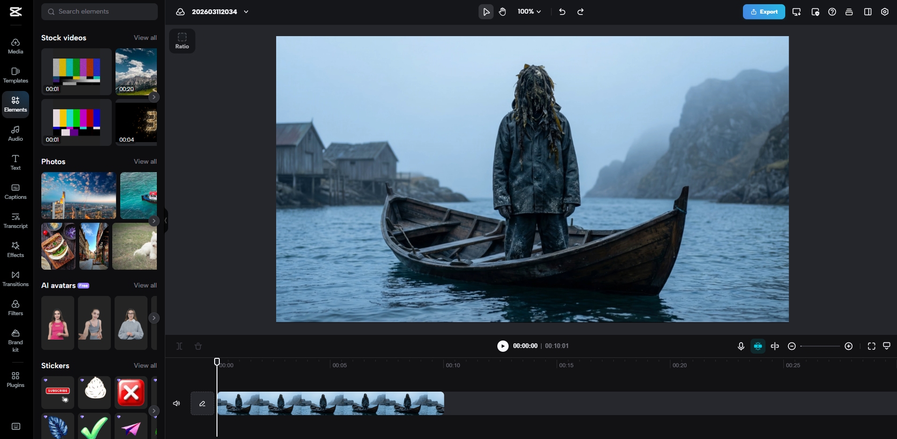Click the Redo arrow in top toolbar
The image size is (897, 439).
point(580,12)
